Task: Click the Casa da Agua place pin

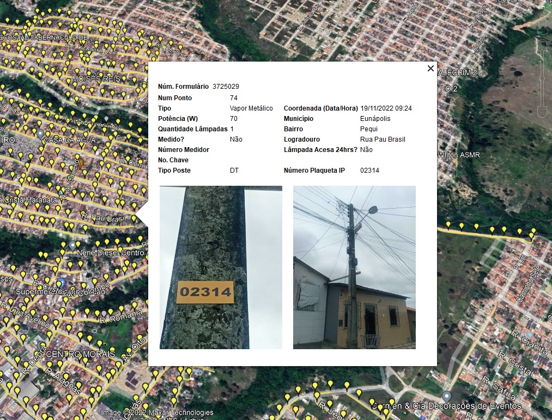Action: [40, 133]
